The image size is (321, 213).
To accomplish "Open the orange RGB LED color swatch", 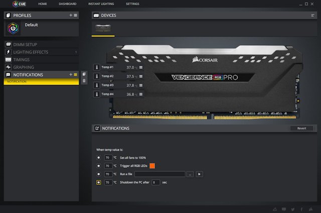I will pyautogui.click(x=152, y=166).
